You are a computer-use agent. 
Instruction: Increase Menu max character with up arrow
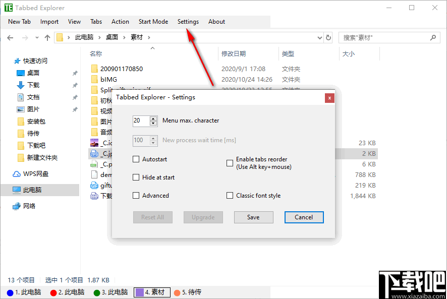153,118
